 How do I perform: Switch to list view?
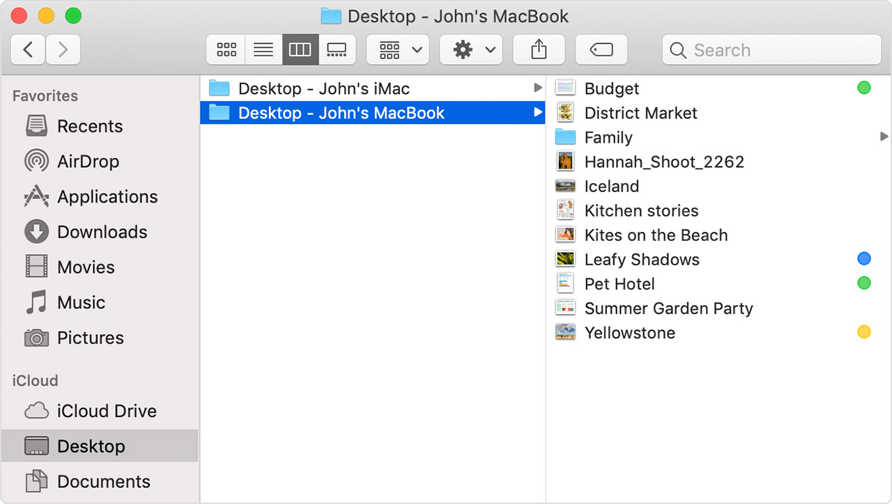tap(263, 49)
